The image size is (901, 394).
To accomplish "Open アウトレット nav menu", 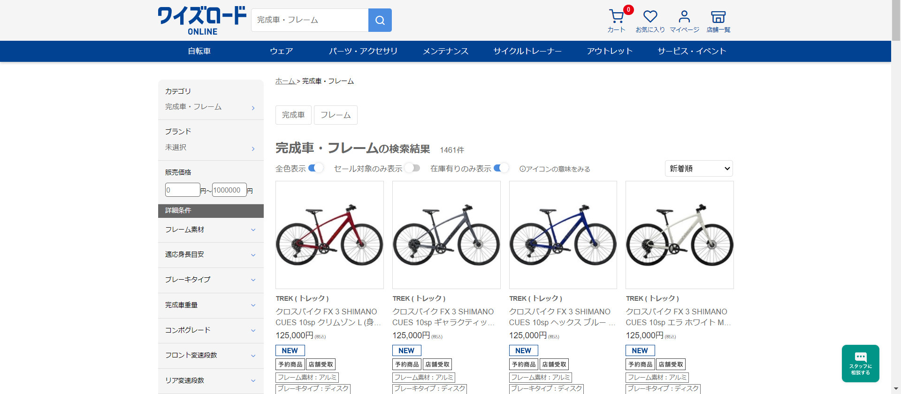I will coord(610,51).
